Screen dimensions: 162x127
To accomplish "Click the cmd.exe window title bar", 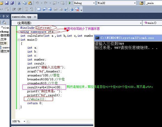I will (x=128, y=38).
